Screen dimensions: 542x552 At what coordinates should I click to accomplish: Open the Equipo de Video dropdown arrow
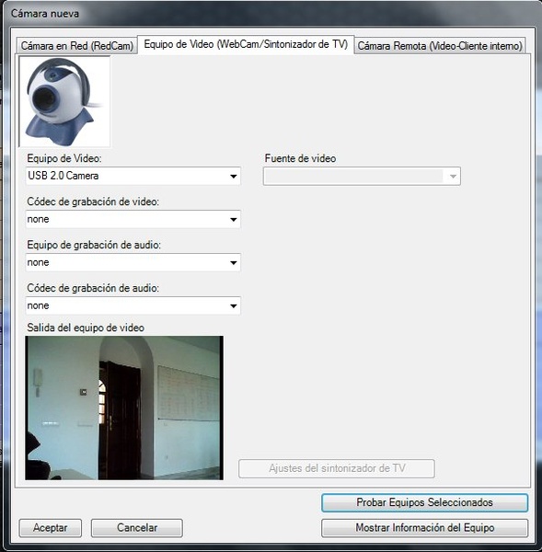tap(233, 176)
